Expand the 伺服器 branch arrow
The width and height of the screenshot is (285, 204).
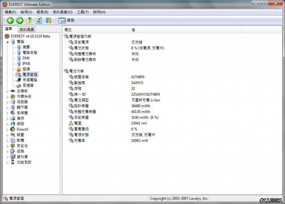pos(8,102)
